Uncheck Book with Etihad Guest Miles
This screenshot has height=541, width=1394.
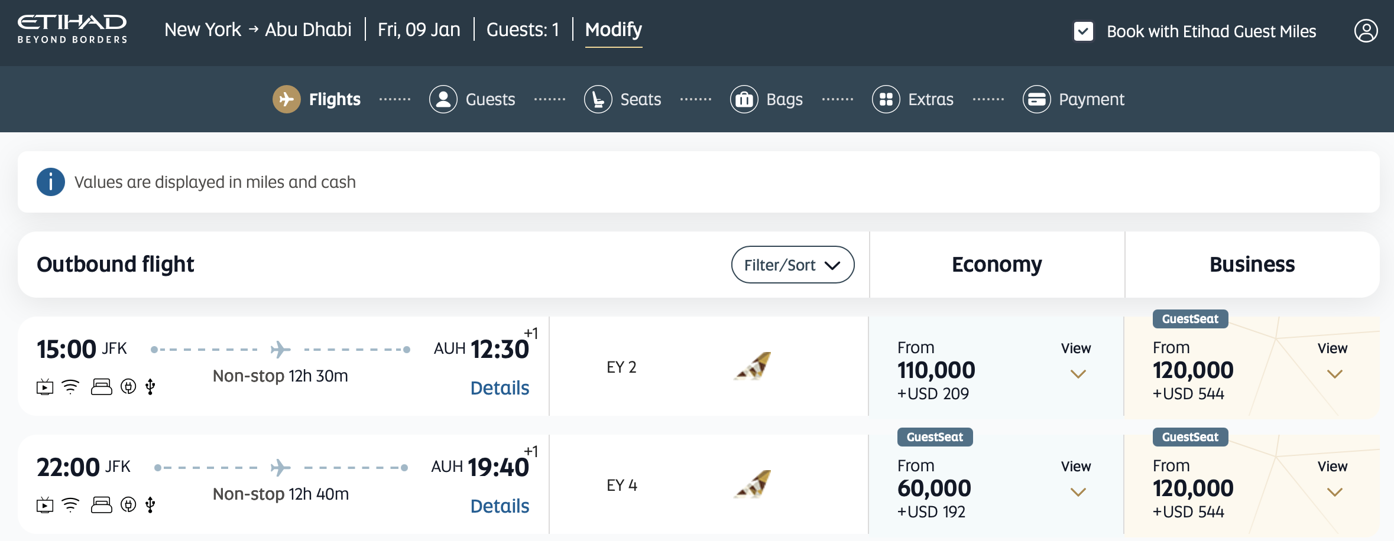tap(1083, 31)
